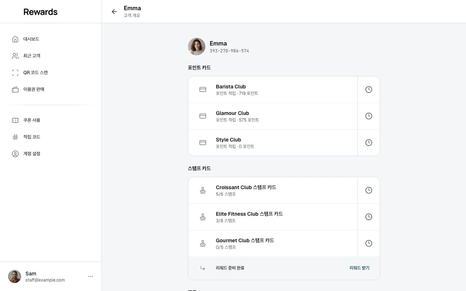466x291 pixels.
Task: Open Gourmet Club 스탬프 카드 row
Action: point(273,243)
